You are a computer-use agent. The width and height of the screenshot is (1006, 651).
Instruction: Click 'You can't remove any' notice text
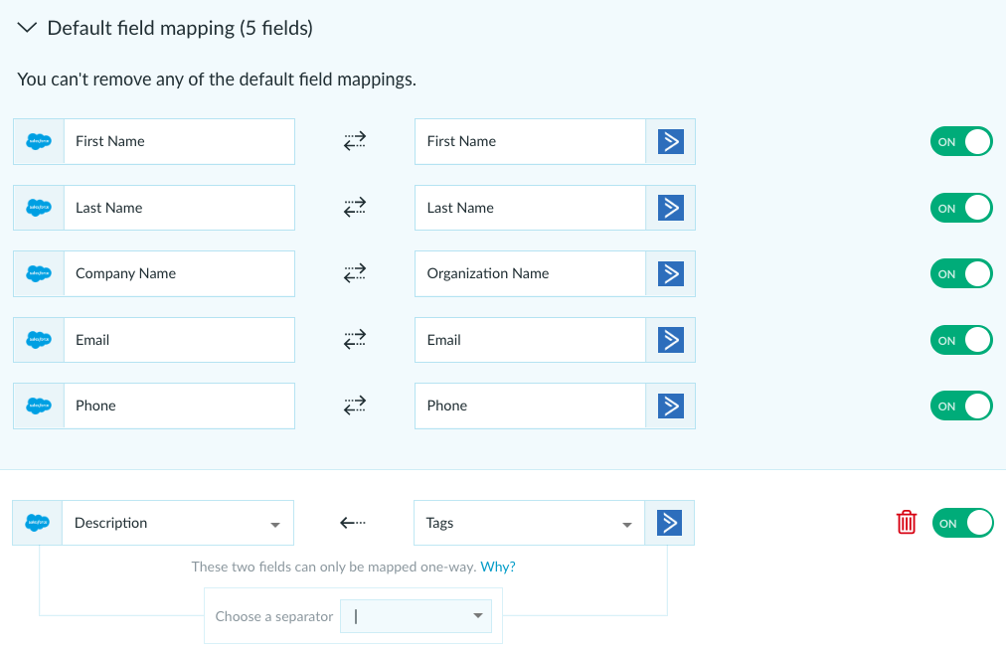click(x=217, y=80)
